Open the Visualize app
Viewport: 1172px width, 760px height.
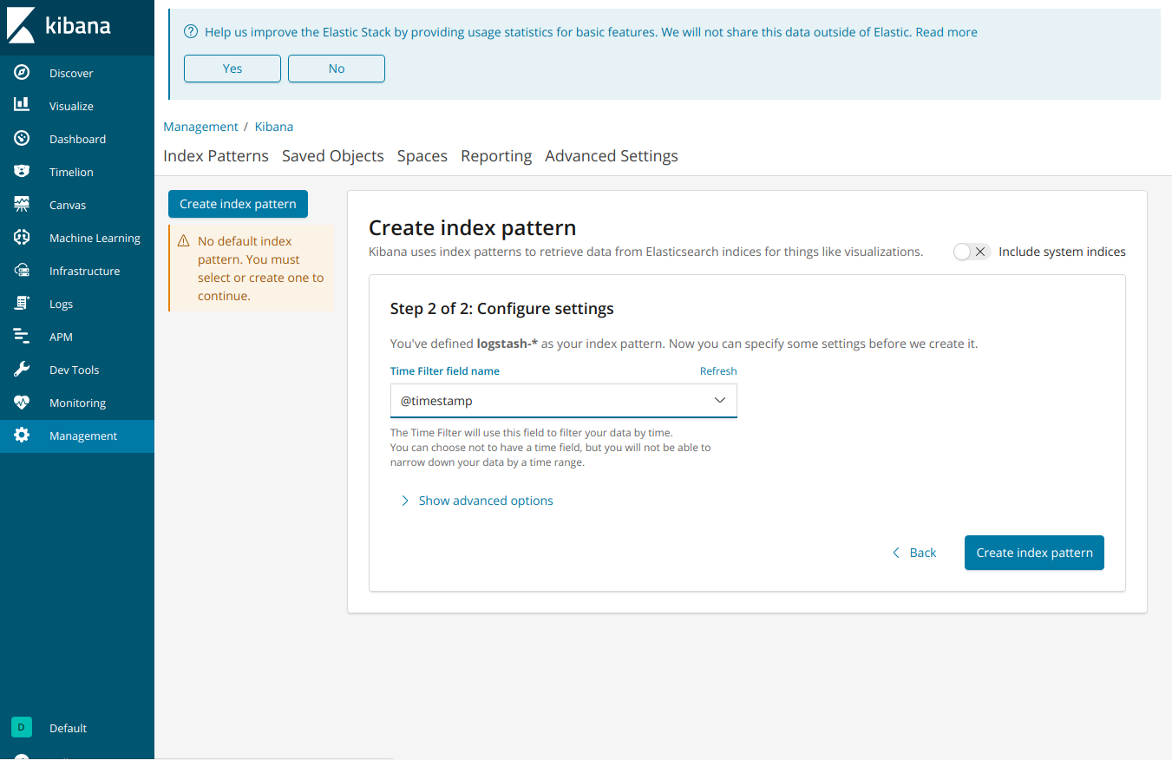(70, 106)
